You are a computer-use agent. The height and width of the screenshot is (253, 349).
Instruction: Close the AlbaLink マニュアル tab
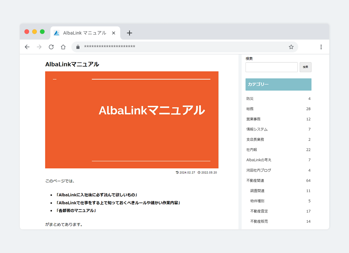tap(114, 33)
